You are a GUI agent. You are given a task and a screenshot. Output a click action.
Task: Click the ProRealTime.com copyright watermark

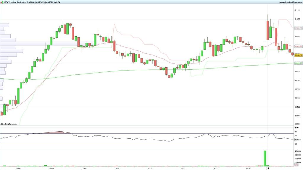coord(9,124)
